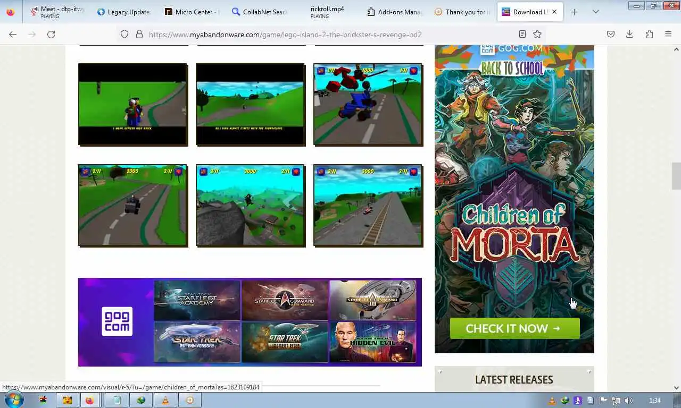
Task: Click the network status tray icon
Action: [616, 401]
